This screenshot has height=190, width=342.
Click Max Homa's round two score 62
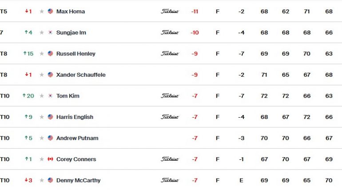click(x=286, y=12)
